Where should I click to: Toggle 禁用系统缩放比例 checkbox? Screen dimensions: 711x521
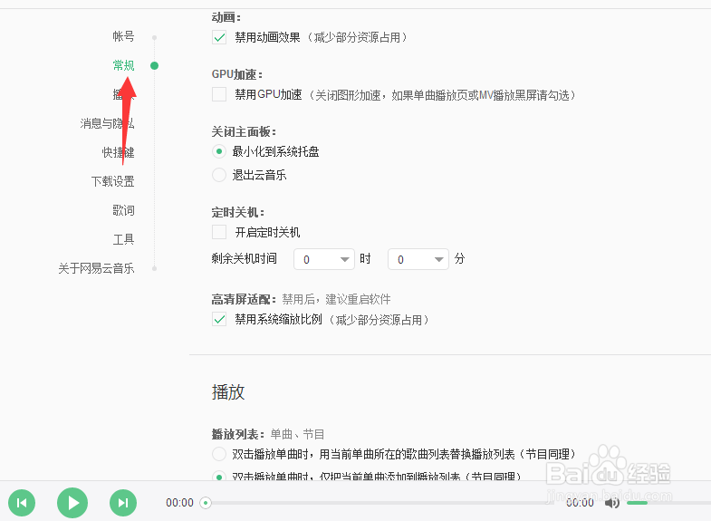219,319
